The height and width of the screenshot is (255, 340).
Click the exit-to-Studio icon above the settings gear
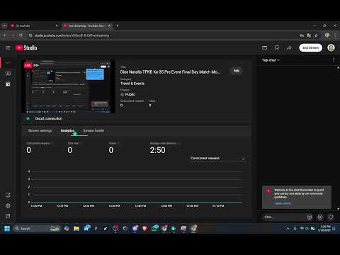tap(8, 195)
